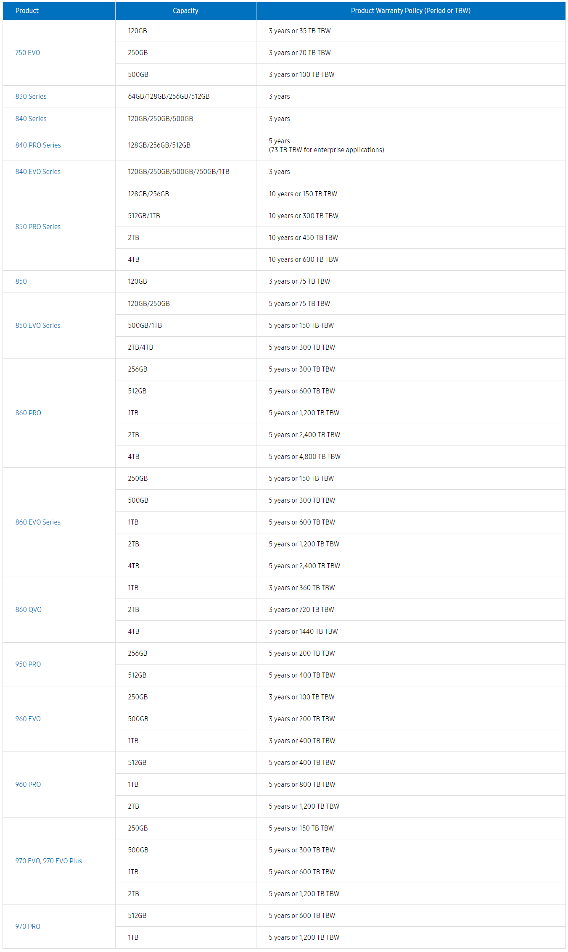
Task: Open the 970 EVO, 970 EVO Plus link
Action: click(x=48, y=861)
